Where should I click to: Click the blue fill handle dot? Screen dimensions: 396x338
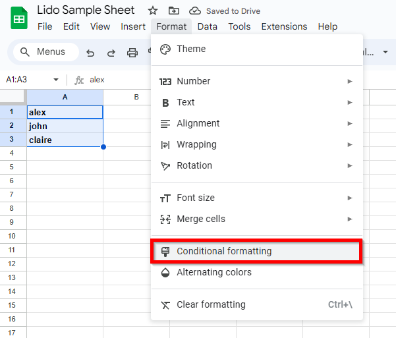tap(103, 147)
